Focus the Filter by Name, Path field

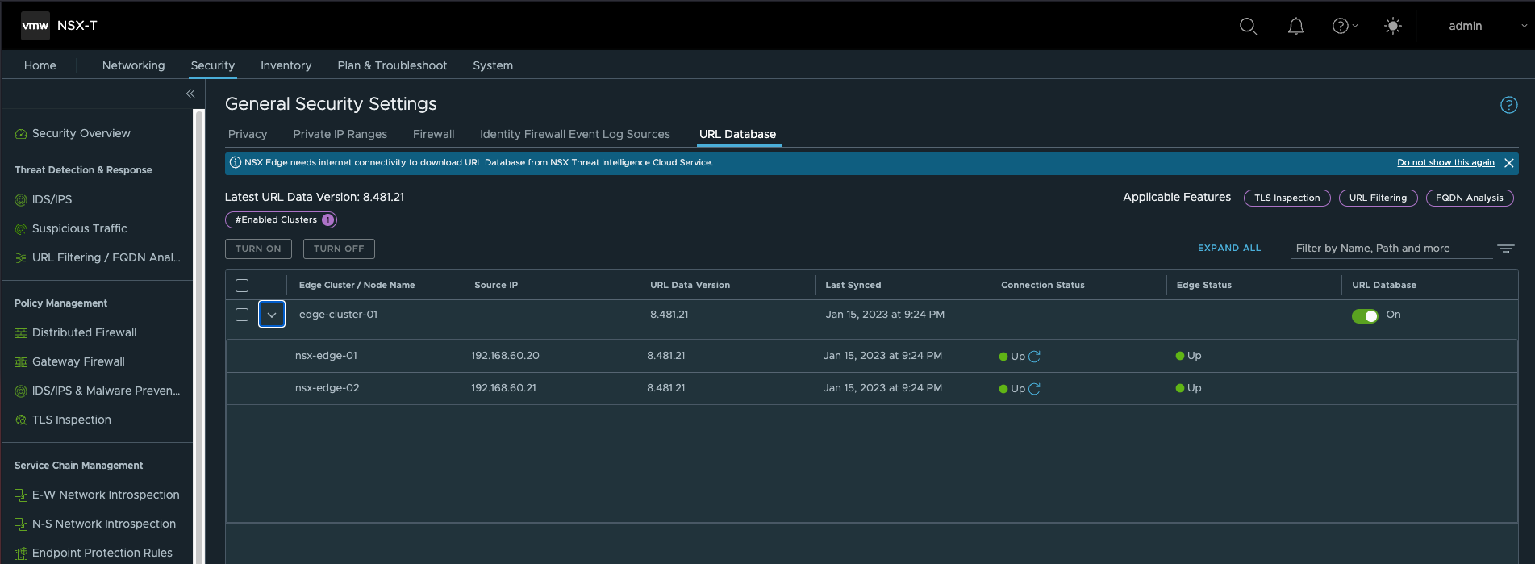click(x=1391, y=249)
